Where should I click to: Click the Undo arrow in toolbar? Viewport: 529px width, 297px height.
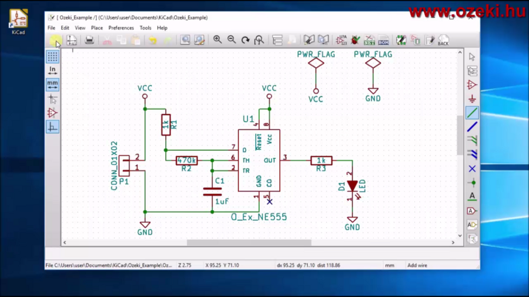[x=153, y=40]
